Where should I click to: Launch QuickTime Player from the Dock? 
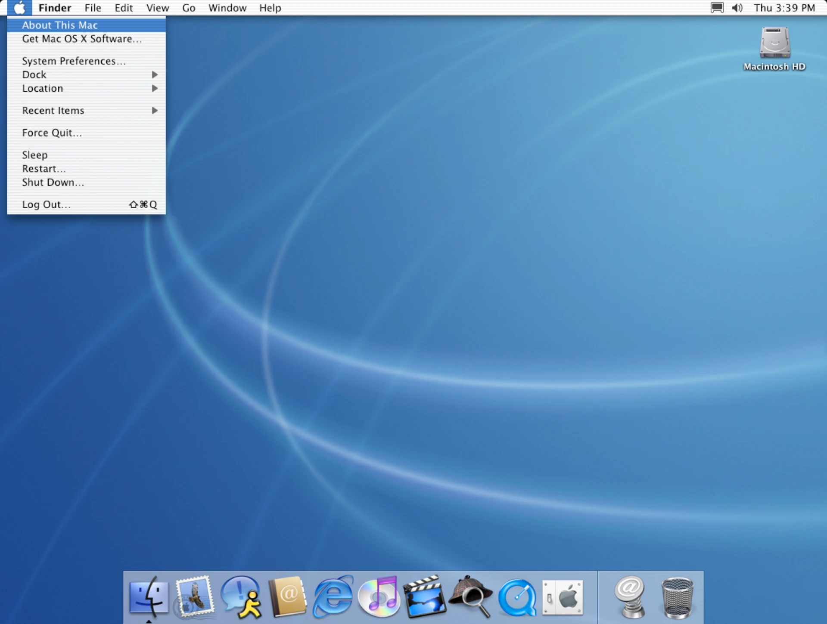point(517,598)
